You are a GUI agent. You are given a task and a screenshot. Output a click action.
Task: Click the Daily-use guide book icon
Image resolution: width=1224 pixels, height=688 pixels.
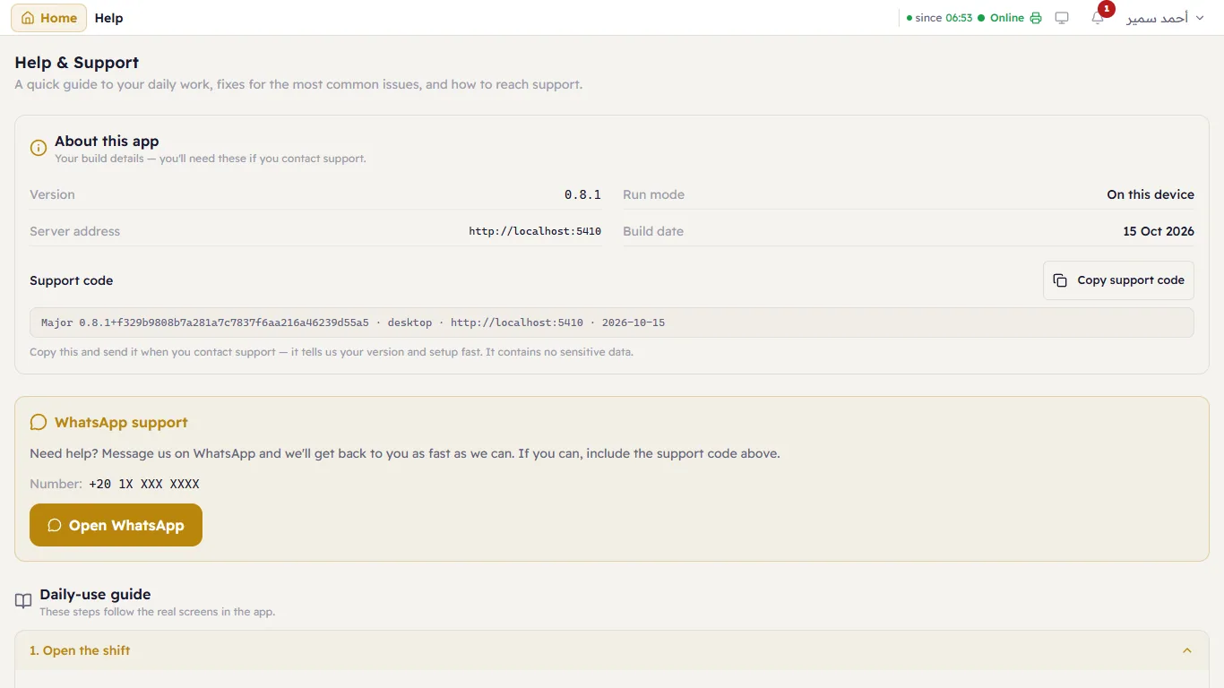coord(23,601)
